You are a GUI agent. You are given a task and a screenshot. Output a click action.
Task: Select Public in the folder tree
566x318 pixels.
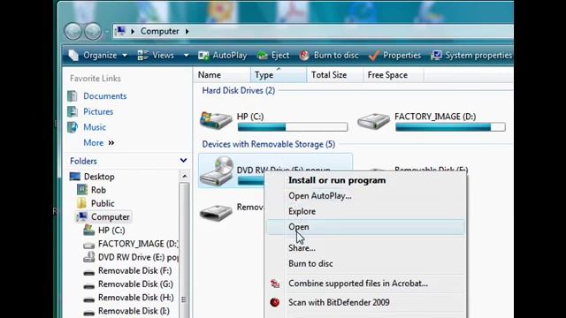103,203
